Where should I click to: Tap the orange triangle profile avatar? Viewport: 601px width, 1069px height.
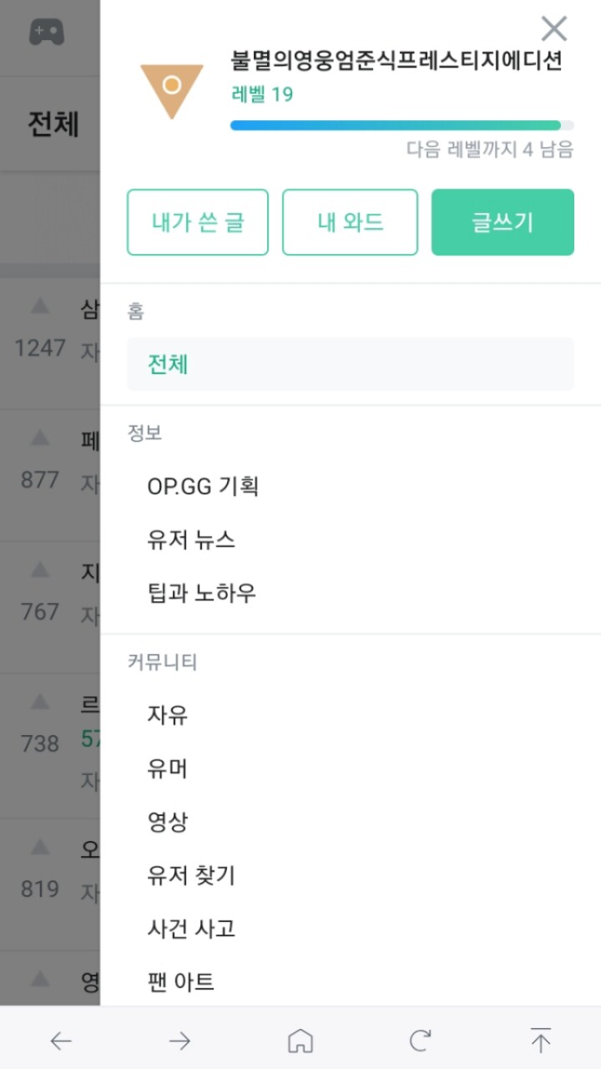(171, 89)
